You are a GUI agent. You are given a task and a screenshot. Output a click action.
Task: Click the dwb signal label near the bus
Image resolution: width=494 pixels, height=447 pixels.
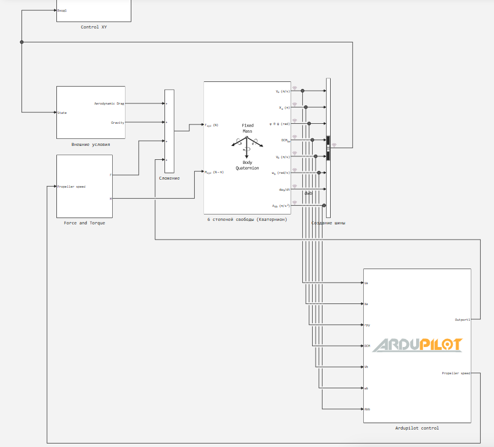(309, 194)
